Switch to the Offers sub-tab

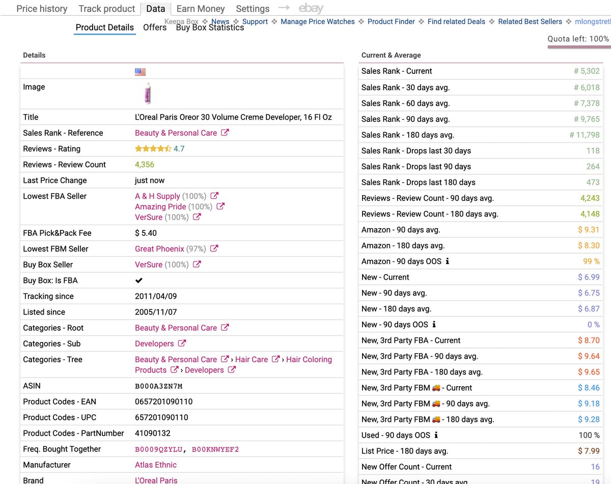pos(155,28)
